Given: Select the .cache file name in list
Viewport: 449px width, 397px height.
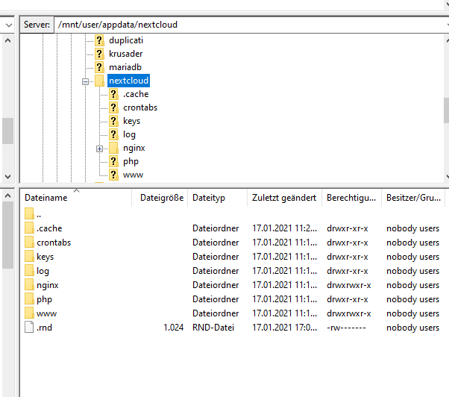Looking at the screenshot, I should pyautogui.click(x=49, y=228).
